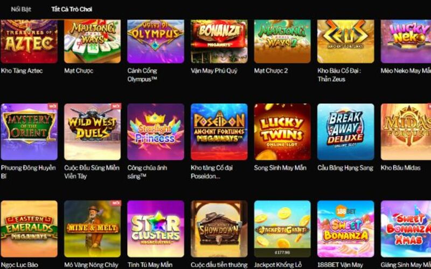
Task: Select the Star Clusters Megaclusters thumbnail
Action: [x=156, y=229]
